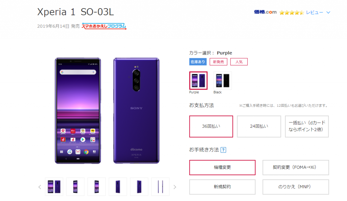
Task: Click the 在庫あり stock badge
Action: tap(198, 62)
